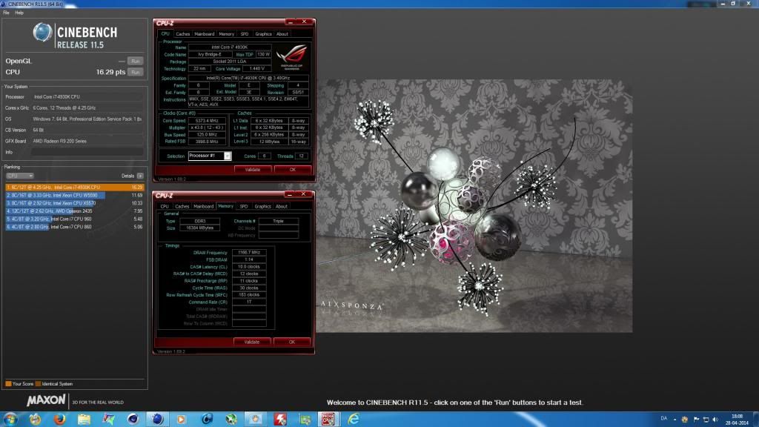Show hidden tray icons arrow

click(x=675, y=420)
